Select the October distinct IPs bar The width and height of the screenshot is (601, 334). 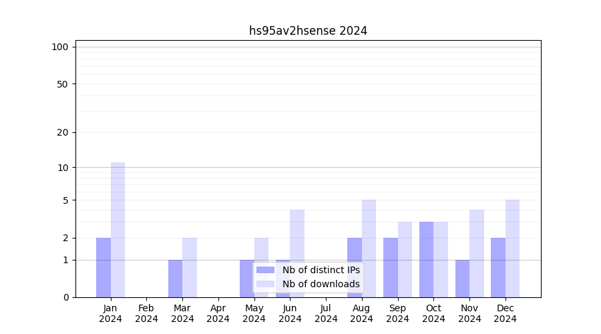tap(426, 259)
